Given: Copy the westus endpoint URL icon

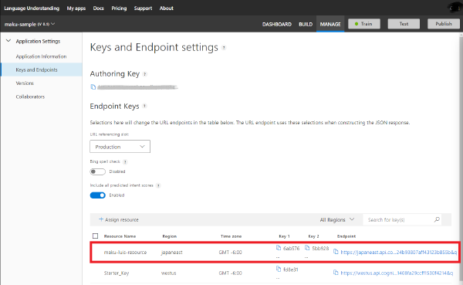Looking at the screenshot, I should [x=336, y=273].
